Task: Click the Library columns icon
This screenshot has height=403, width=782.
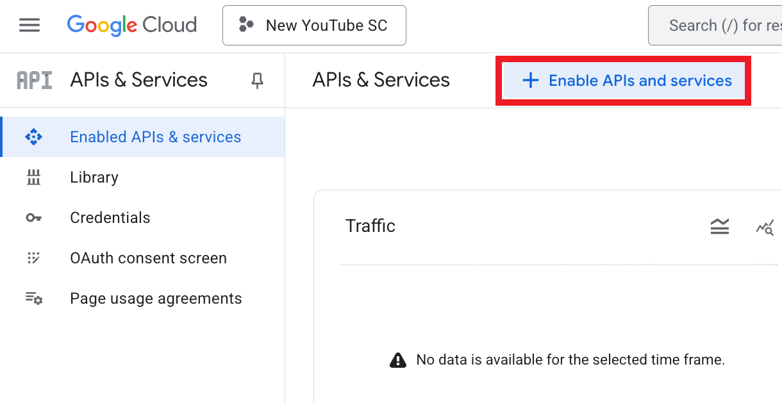Action: (x=33, y=177)
